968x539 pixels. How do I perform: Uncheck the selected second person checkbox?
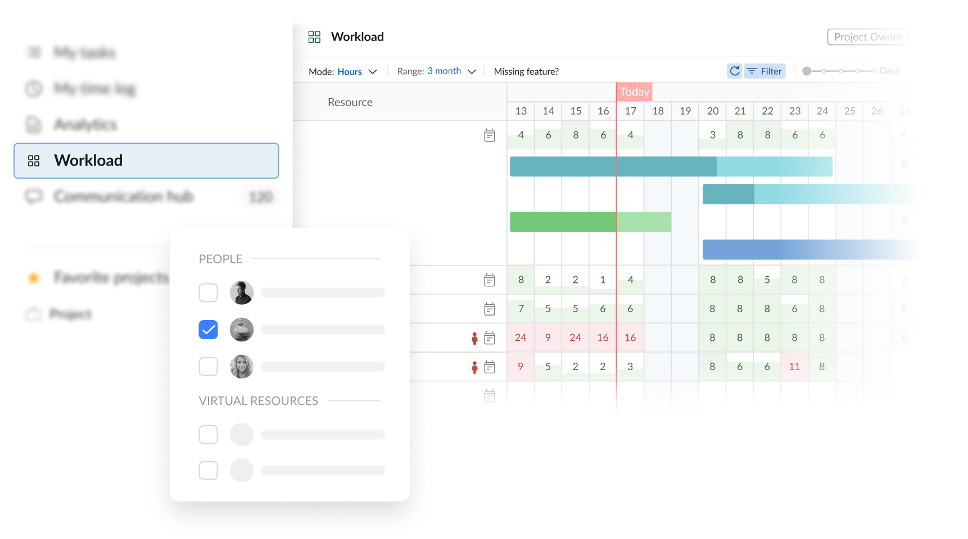pos(208,330)
